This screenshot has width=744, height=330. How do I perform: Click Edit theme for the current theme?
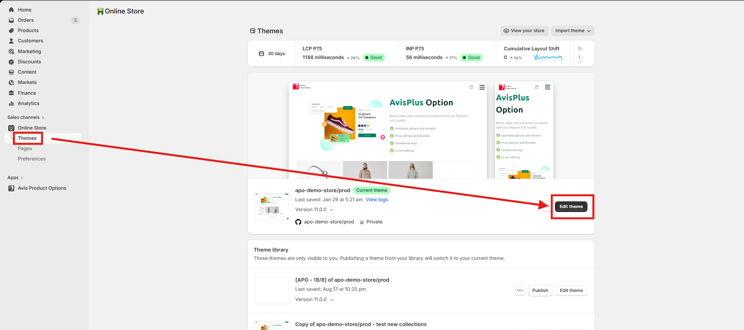tap(571, 206)
